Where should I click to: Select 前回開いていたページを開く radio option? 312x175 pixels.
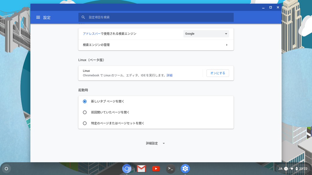pos(85,112)
